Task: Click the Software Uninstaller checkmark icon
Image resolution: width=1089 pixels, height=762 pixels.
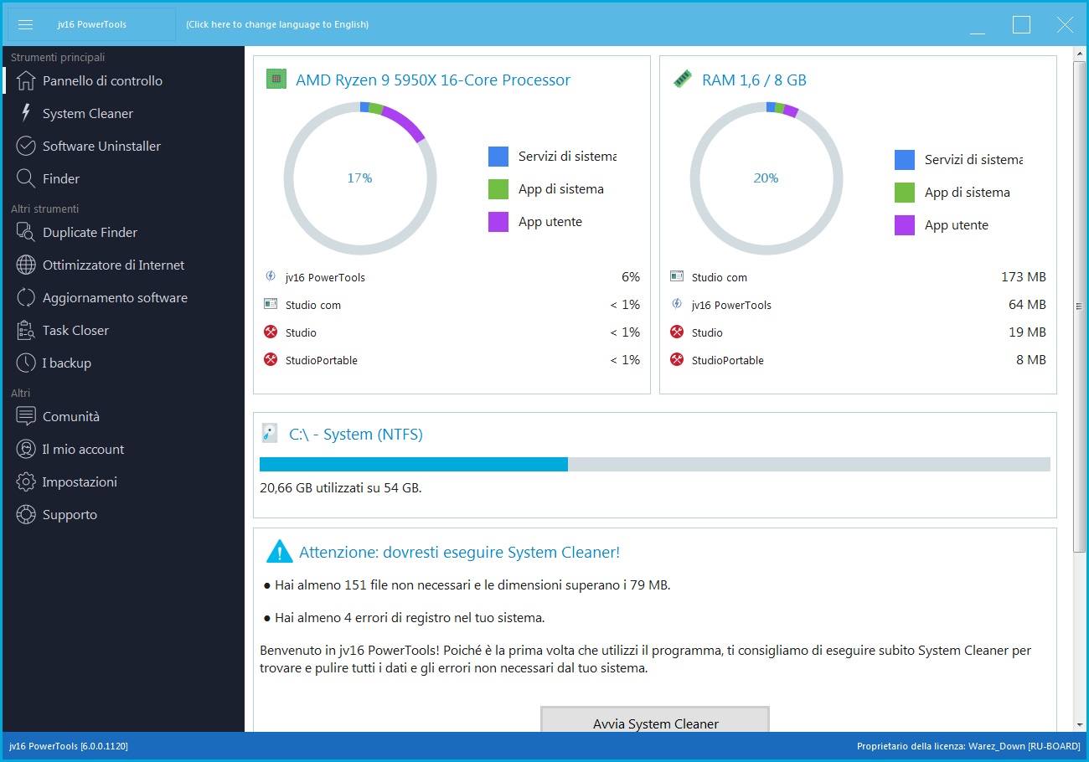Action: pos(26,146)
